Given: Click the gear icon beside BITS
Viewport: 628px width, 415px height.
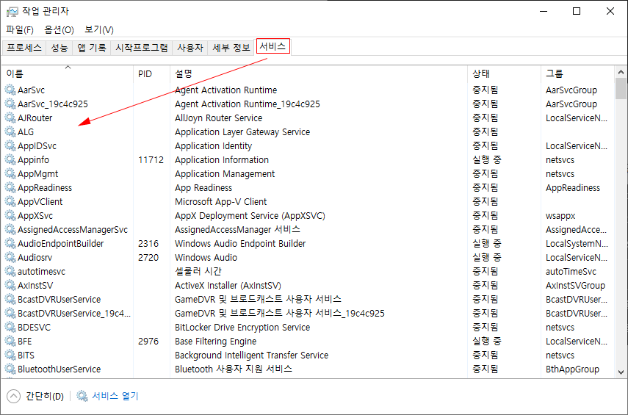Looking at the screenshot, I should pyautogui.click(x=10, y=355).
